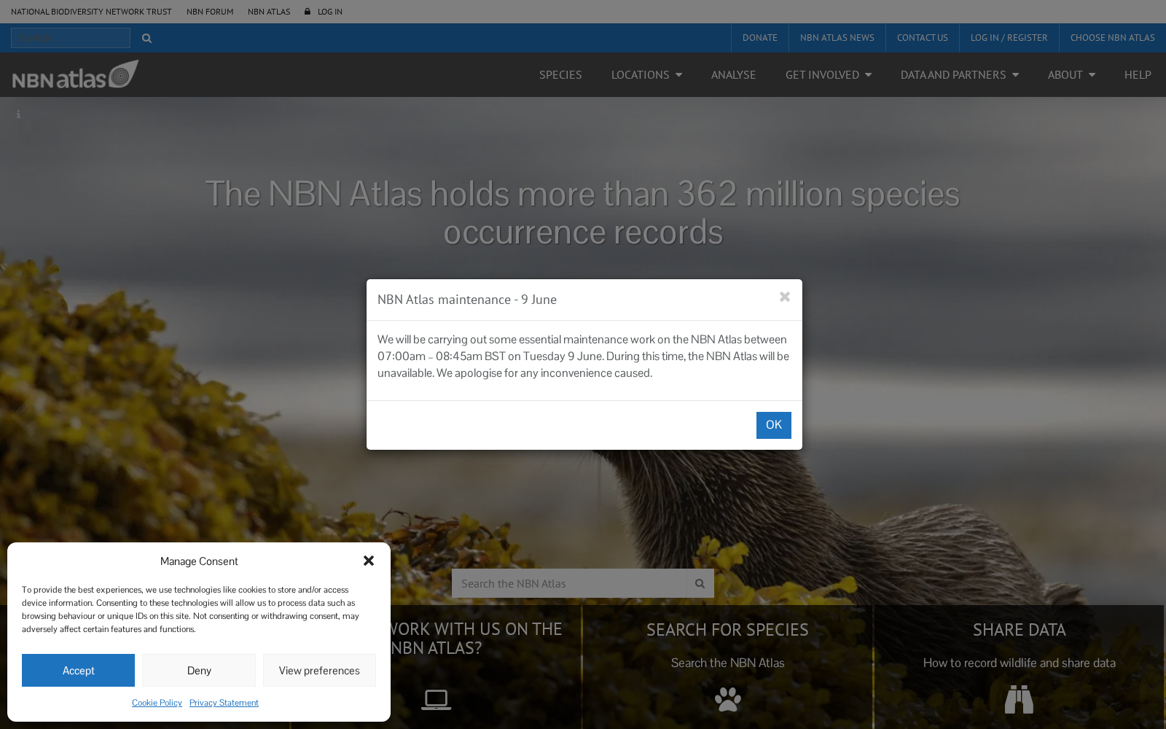1166x729 pixels.
Task: Click 'Search the NBN Atlas' card text
Action: 728,663
